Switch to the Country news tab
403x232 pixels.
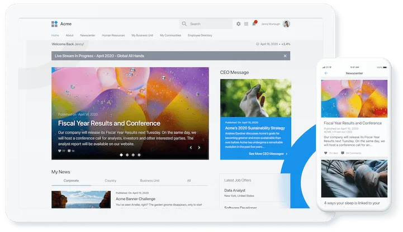coord(111,181)
